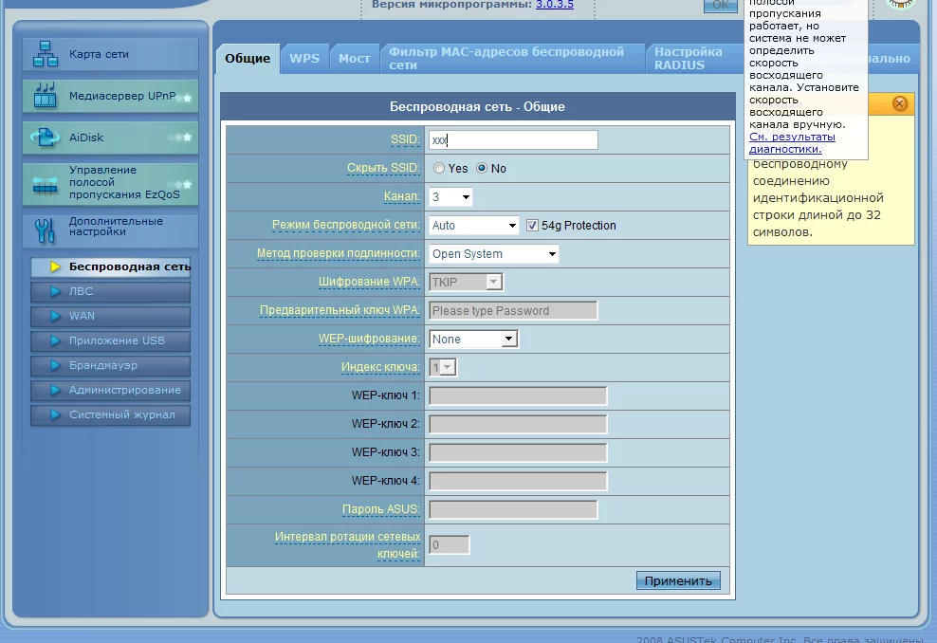The width and height of the screenshot is (937, 643).
Task: Switch to the WPS tab
Action: tap(304, 59)
